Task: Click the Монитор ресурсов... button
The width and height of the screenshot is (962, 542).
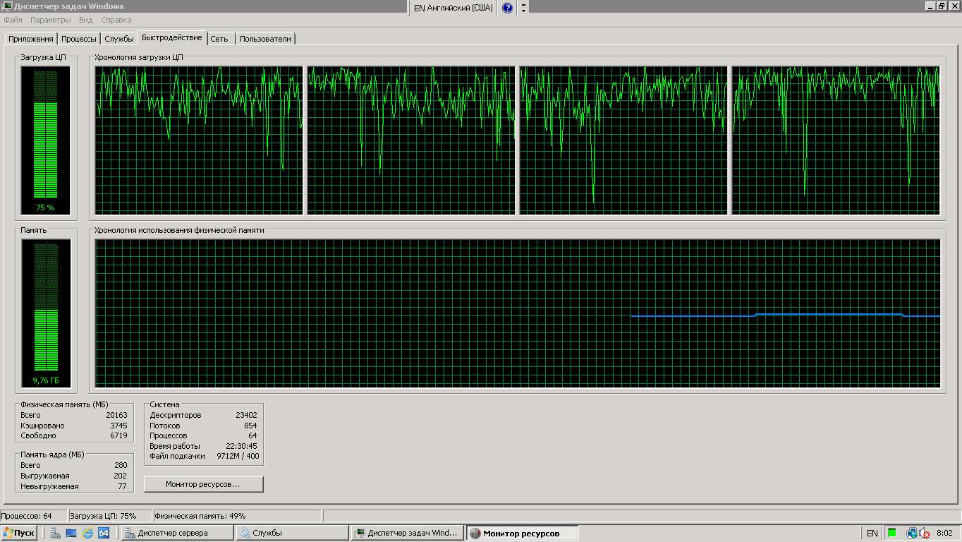Action: coord(203,484)
